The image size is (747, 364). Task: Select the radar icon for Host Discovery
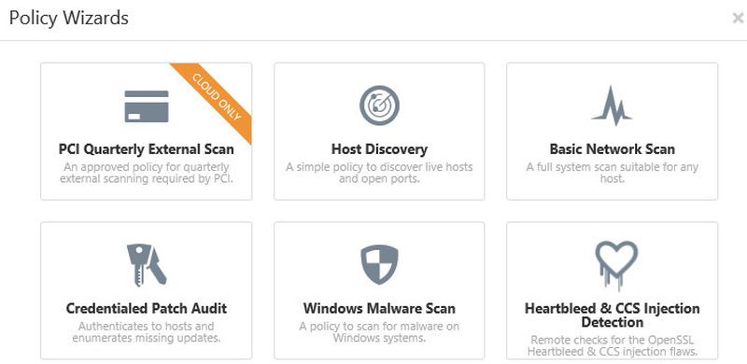coord(379,105)
